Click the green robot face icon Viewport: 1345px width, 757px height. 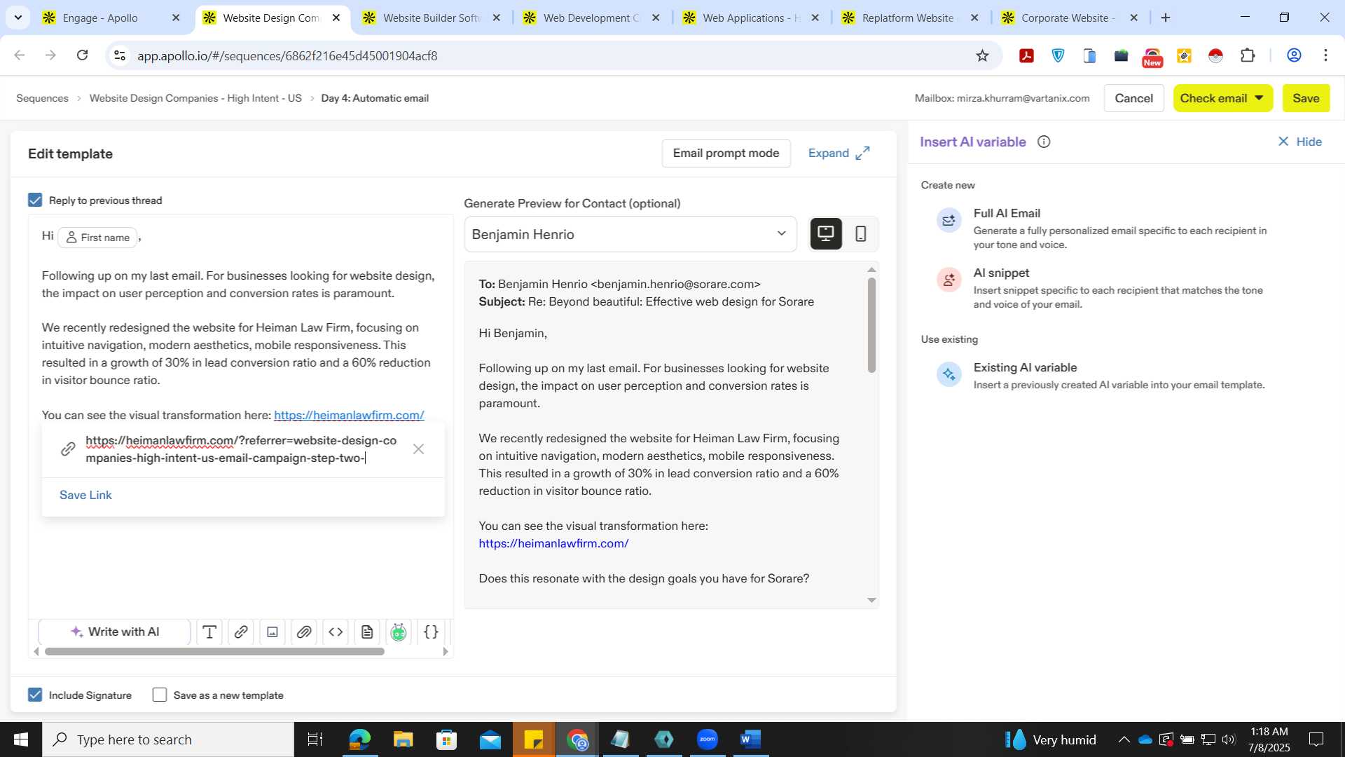coord(399,632)
